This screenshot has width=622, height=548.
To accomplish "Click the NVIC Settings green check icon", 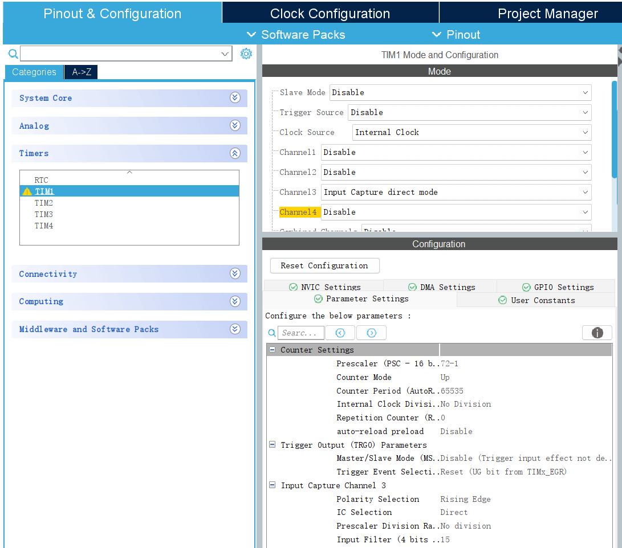I will coord(293,287).
